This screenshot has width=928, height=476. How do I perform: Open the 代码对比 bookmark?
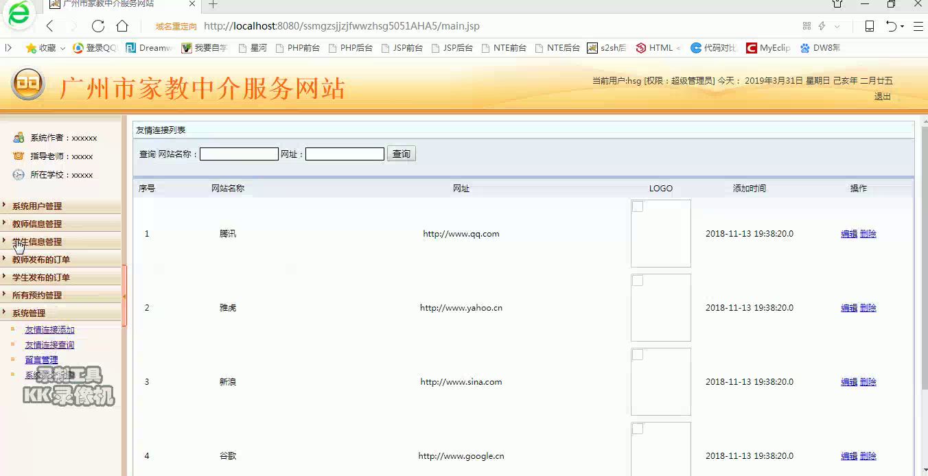click(x=714, y=48)
